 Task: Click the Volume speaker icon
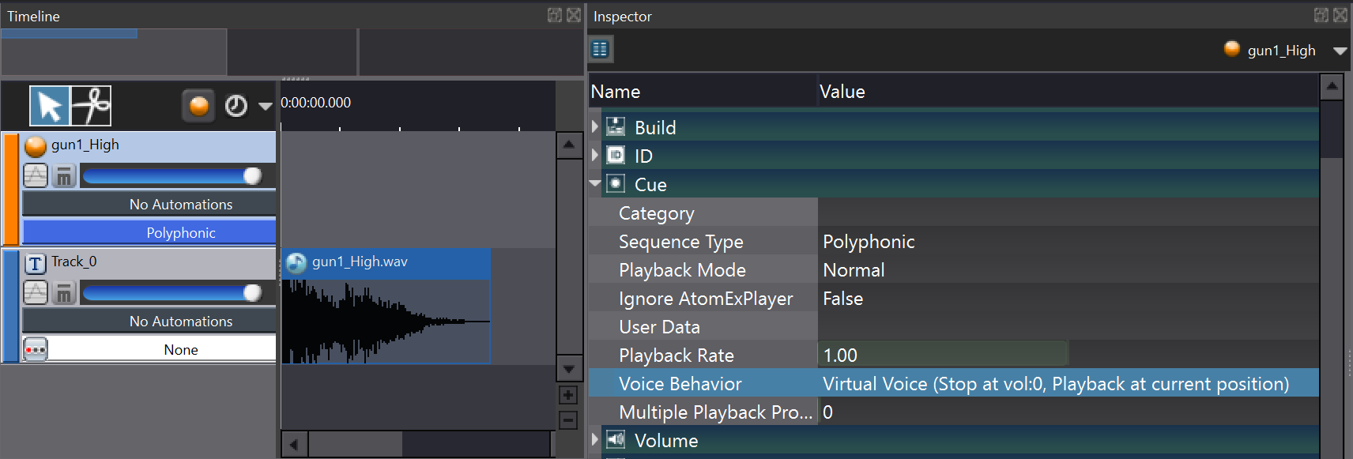(x=616, y=439)
